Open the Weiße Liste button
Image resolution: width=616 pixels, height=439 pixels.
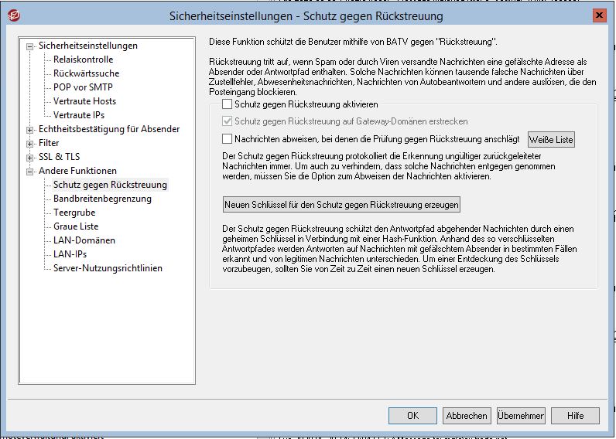551,140
